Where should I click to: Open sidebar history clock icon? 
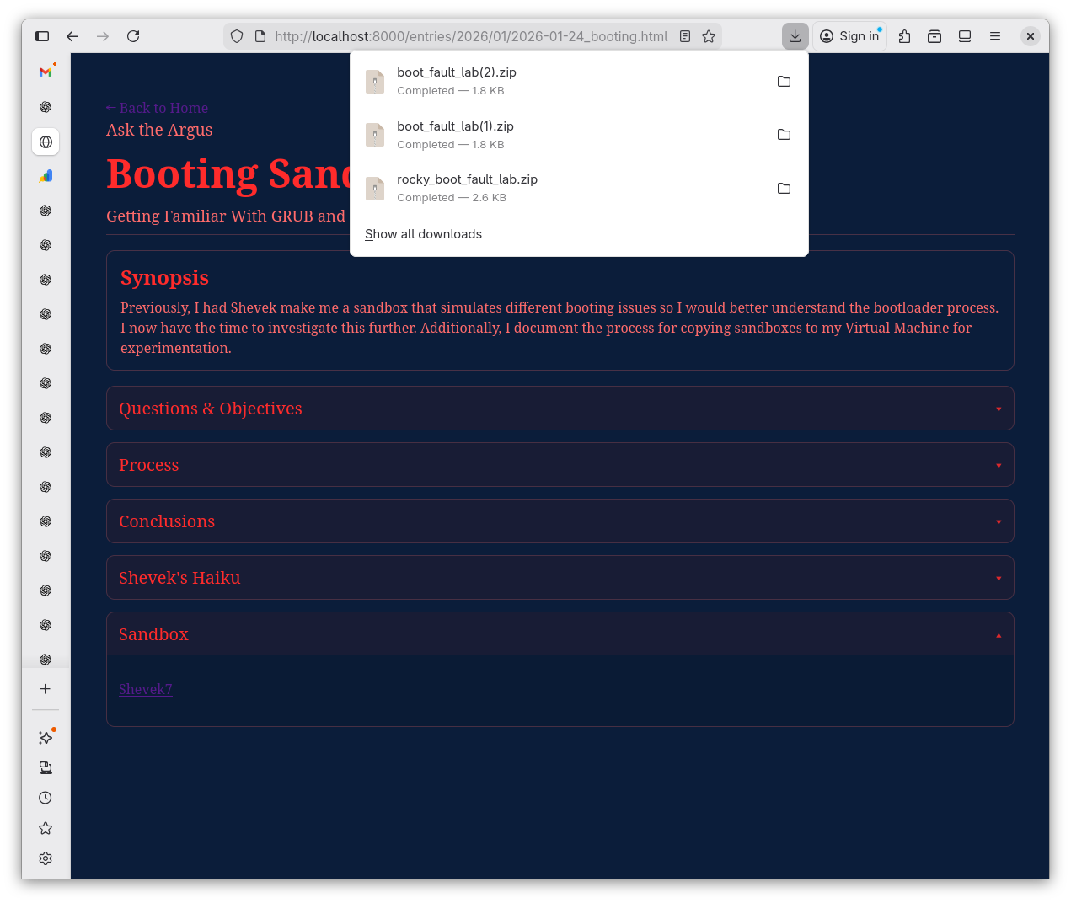tap(46, 798)
